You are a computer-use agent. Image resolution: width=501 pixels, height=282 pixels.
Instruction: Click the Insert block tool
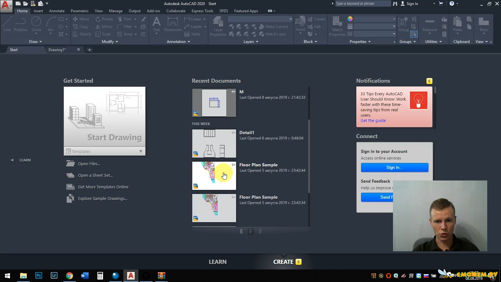(x=300, y=24)
